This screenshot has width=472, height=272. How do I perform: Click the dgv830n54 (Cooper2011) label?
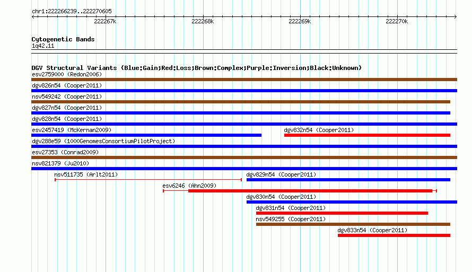pyautogui.click(x=281, y=197)
